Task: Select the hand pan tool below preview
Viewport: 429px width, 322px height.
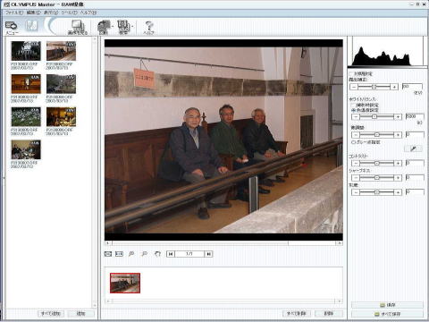Action: coord(157,254)
